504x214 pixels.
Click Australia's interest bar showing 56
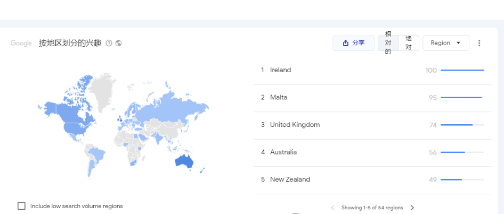coord(462,152)
